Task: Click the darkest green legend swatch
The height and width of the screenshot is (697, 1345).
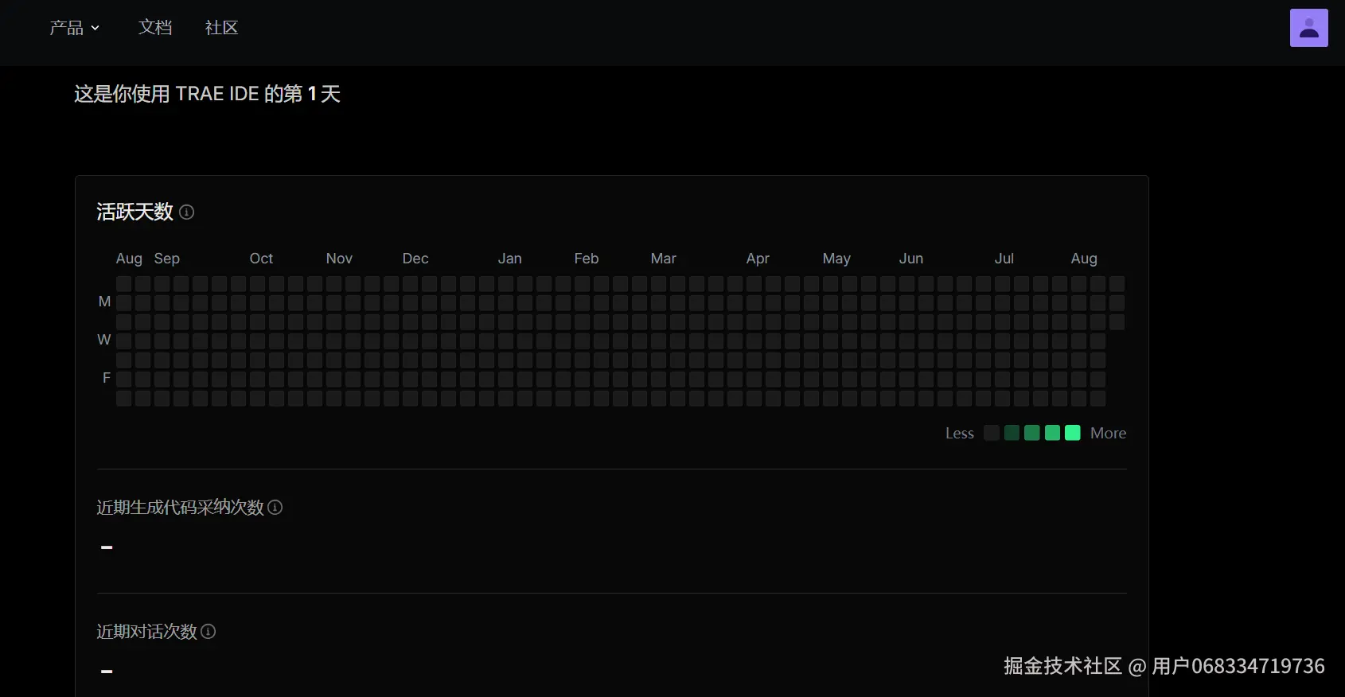Action: 1012,433
